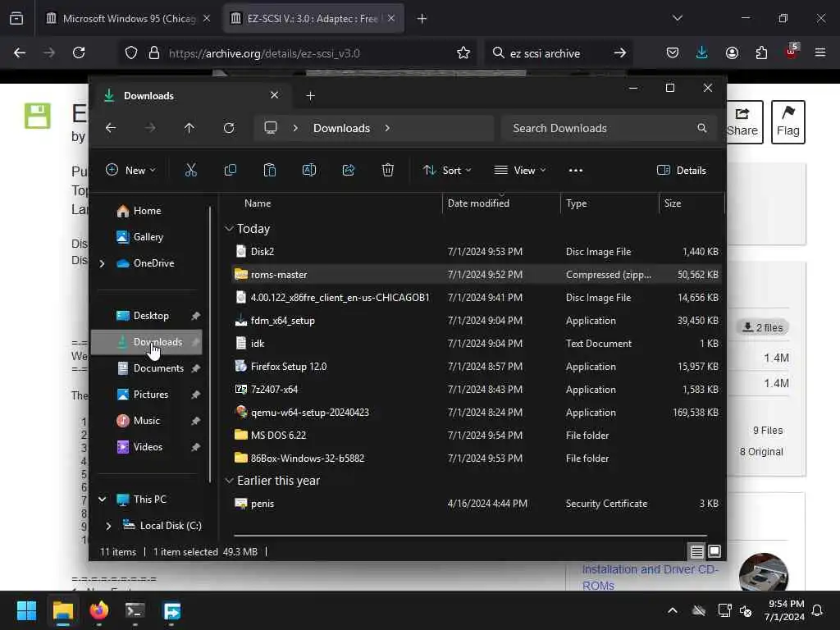Open Firefox downloads panel arrow icon
Image resolution: width=840 pixels, height=630 pixels.
702,52
